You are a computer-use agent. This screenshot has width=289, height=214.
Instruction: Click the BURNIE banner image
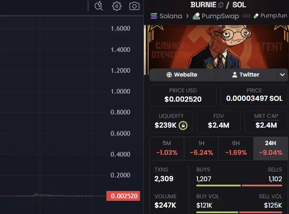point(217,47)
